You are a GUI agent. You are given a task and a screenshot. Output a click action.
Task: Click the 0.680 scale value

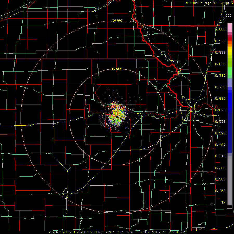(x=220, y=99)
